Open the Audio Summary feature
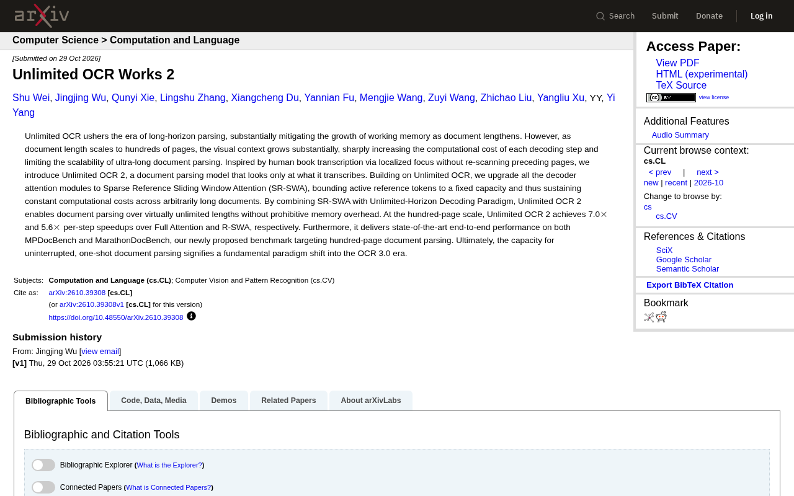Screen dimensions: 794x496 [680, 135]
